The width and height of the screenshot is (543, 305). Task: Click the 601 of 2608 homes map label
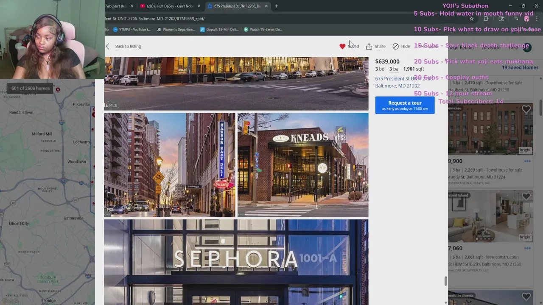31,88
